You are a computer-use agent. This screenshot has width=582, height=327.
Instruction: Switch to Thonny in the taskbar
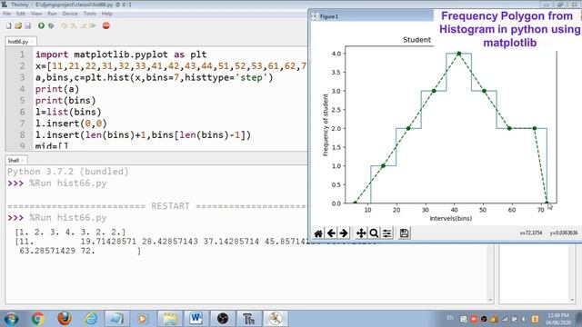249,319
